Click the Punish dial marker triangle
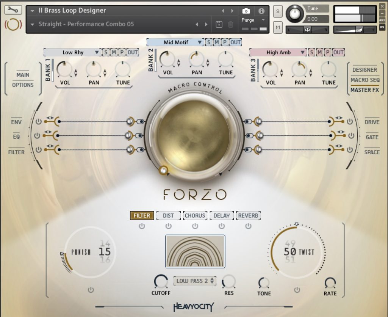 (x=62, y=254)
